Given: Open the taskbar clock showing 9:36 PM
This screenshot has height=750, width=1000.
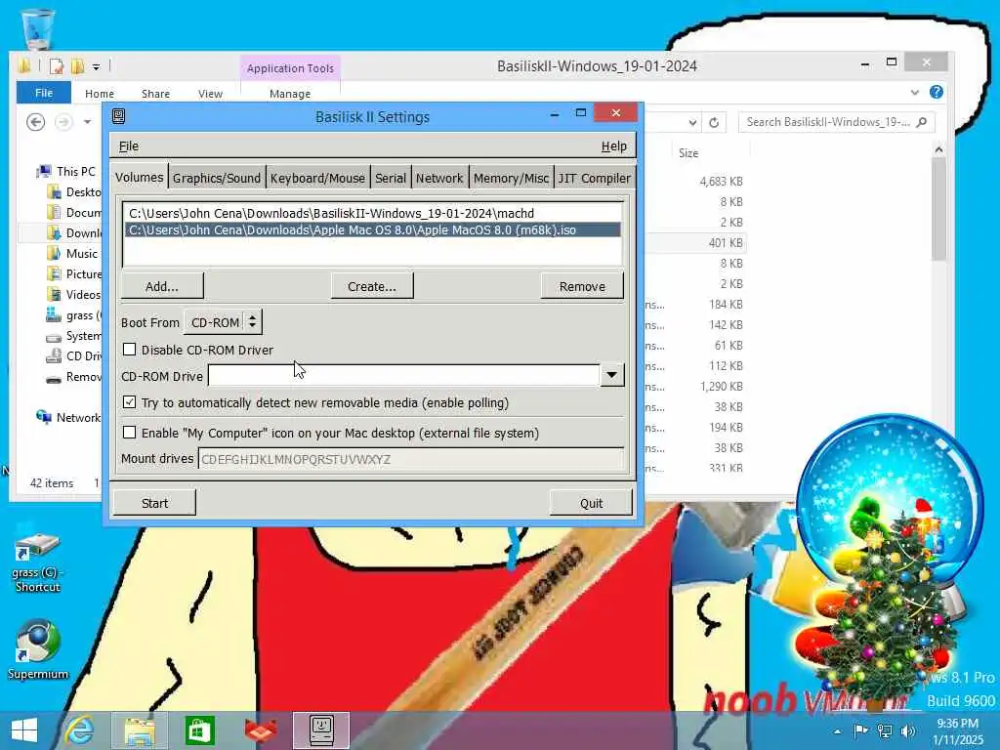Looking at the screenshot, I should [957, 731].
